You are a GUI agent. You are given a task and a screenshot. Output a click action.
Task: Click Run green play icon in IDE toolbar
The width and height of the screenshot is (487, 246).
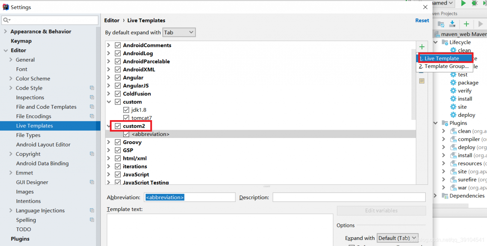463,3
